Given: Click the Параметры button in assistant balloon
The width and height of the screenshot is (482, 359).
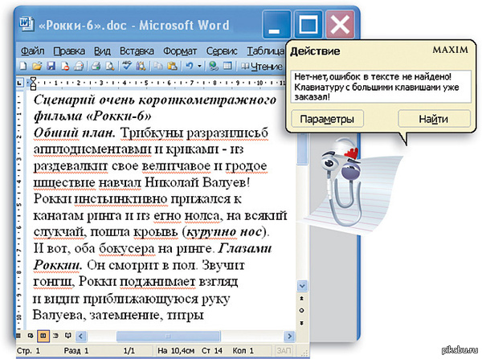Looking at the screenshot, I should pos(326,119).
